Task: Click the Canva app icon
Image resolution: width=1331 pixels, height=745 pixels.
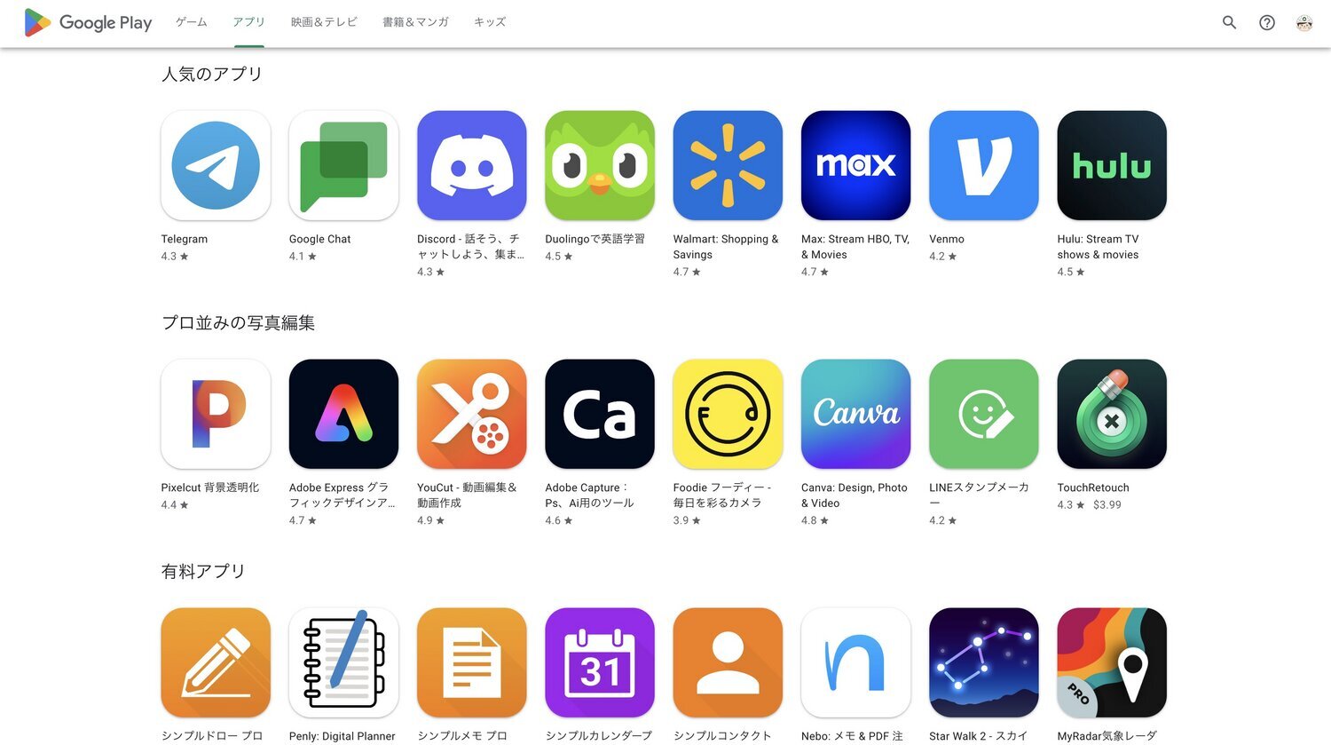Action: [855, 414]
